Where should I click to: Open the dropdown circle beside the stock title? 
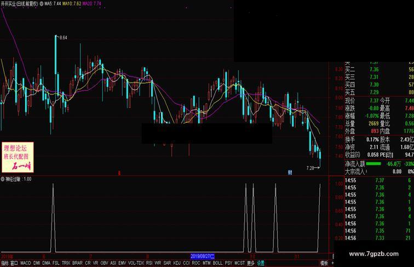tap(42, 4)
